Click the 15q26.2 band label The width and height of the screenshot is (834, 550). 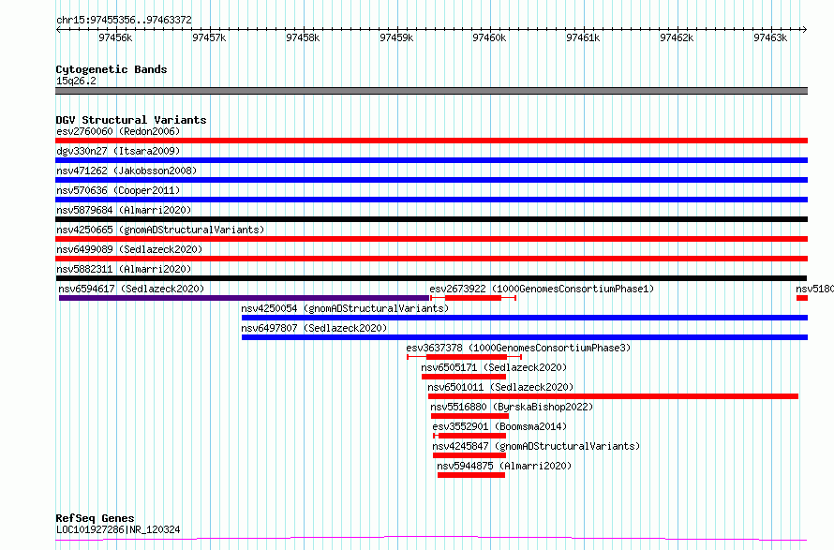76,81
